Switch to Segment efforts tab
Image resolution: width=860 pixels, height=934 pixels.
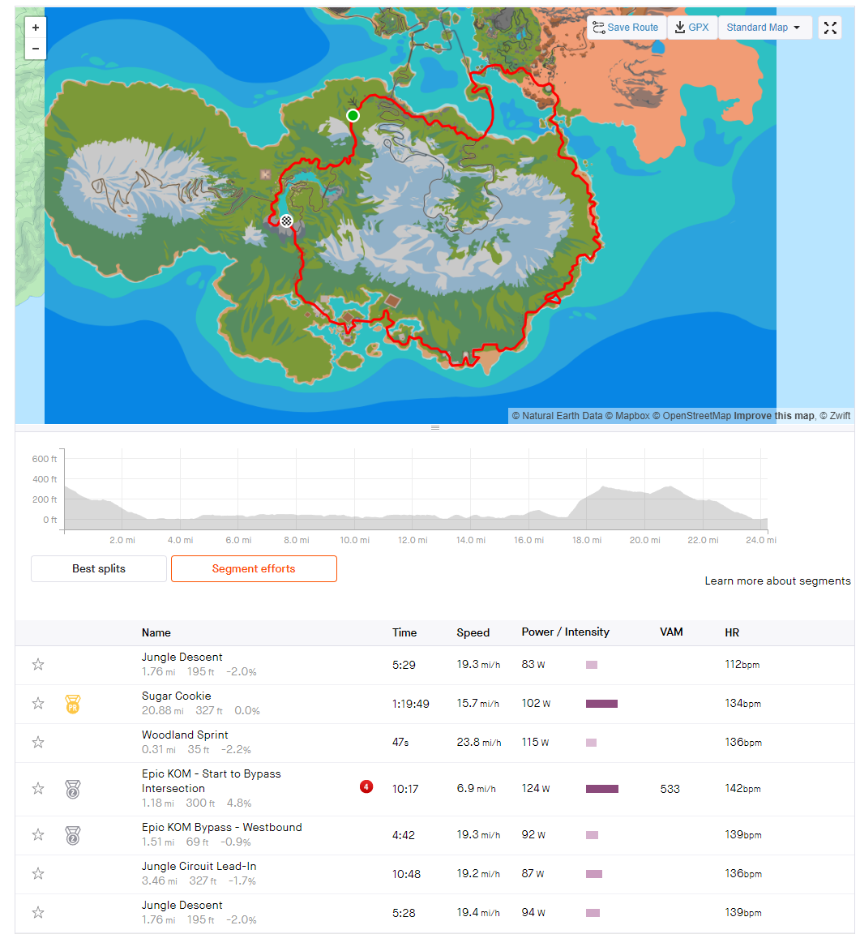pos(254,569)
